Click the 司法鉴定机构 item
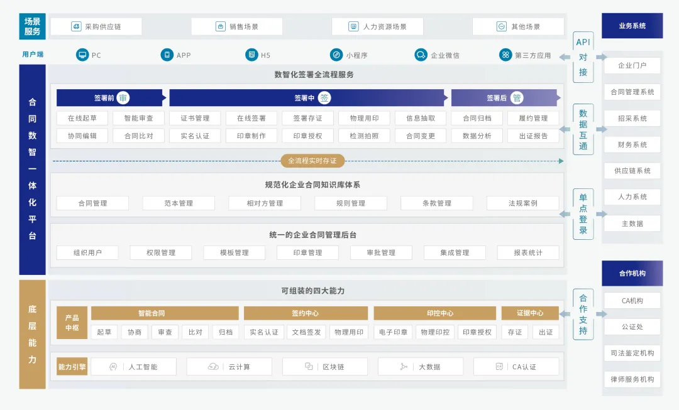Screen dimensions: 679x410 632,353
